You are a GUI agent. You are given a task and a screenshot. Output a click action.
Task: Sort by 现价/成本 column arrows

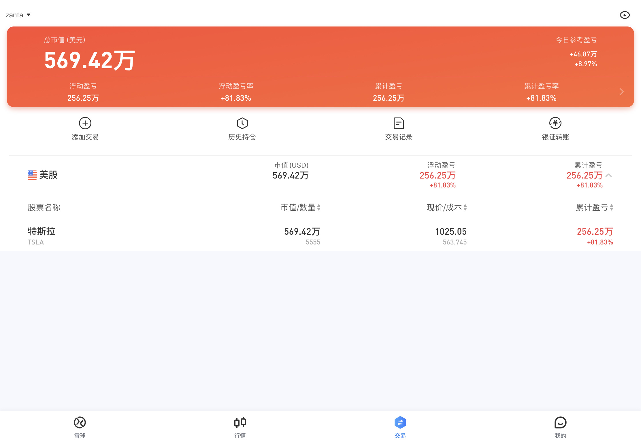[465, 207]
